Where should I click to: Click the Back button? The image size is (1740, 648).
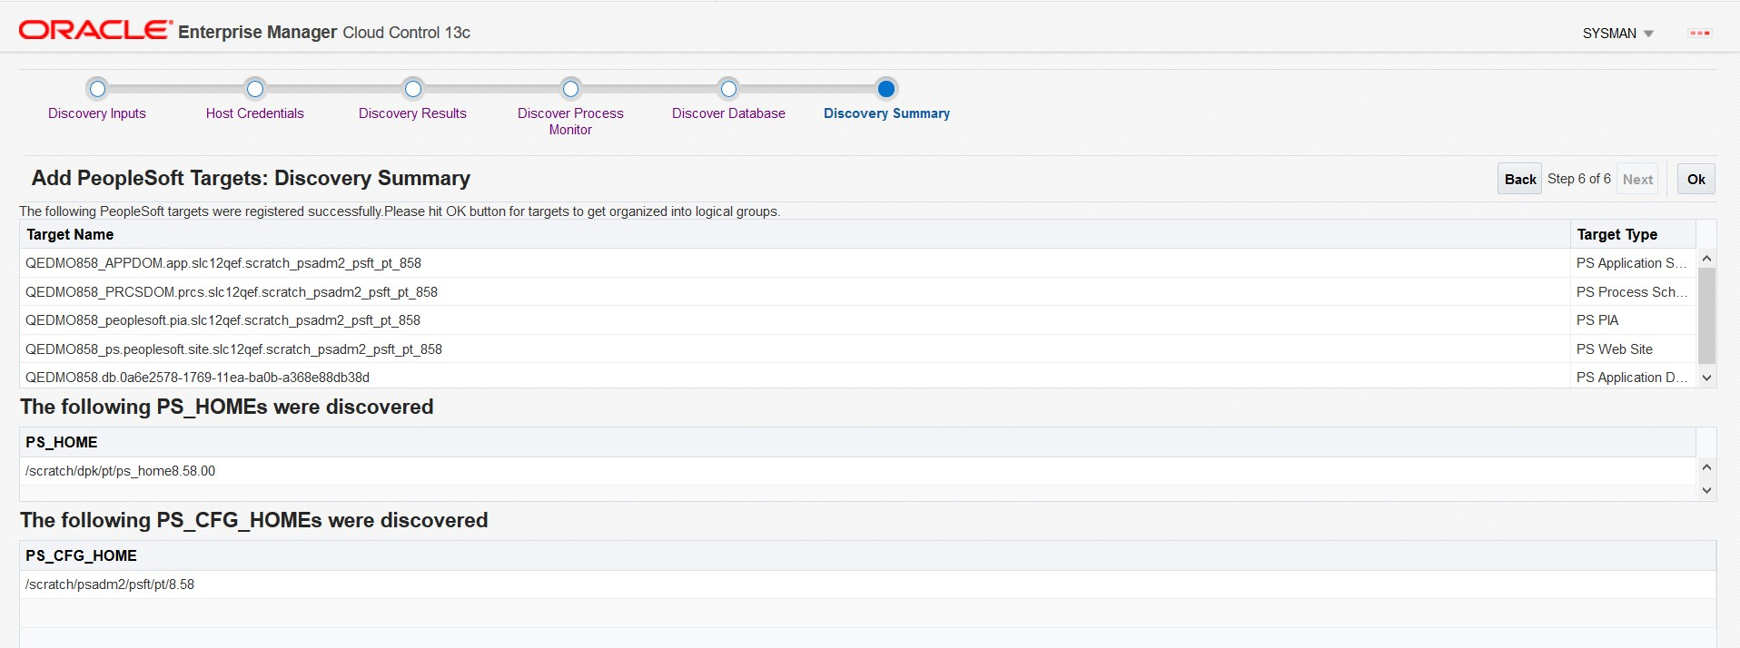coord(1519,179)
